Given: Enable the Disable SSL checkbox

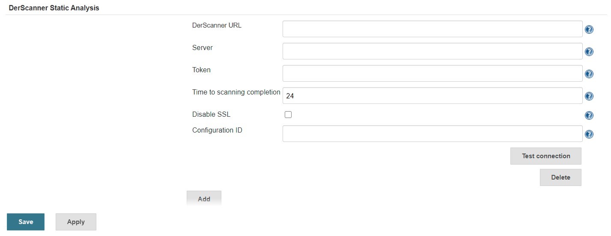Looking at the screenshot, I should 288,115.
